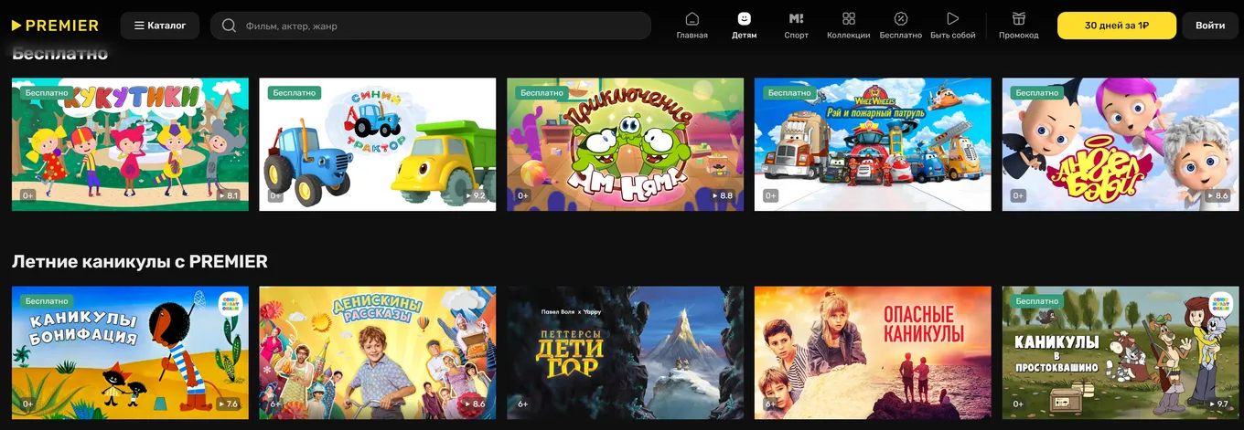Open the Коллекции section
This screenshot has width=1244, height=430.
click(x=849, y=26)
